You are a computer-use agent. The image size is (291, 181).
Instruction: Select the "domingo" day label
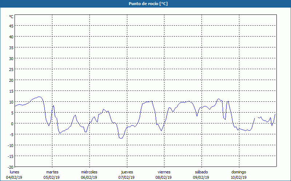239,172
